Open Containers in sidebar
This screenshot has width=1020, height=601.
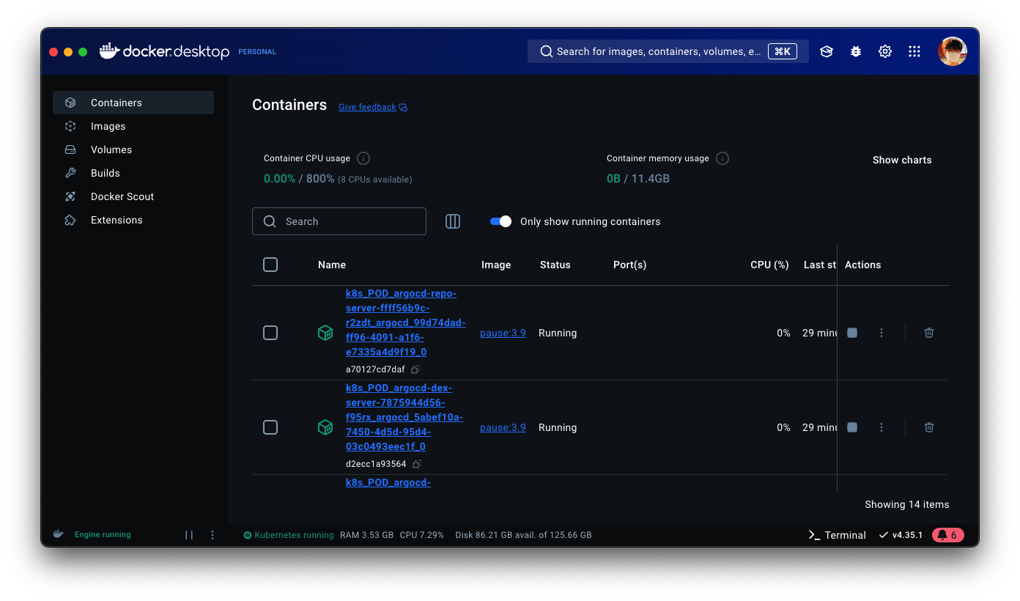tap(133, 103)
